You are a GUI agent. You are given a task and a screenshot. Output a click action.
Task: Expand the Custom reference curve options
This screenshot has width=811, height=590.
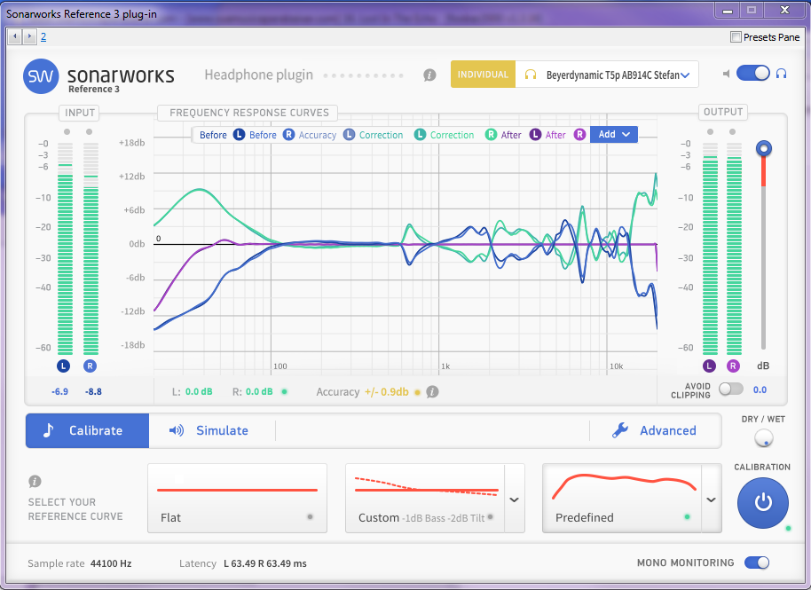click(514, 500)
